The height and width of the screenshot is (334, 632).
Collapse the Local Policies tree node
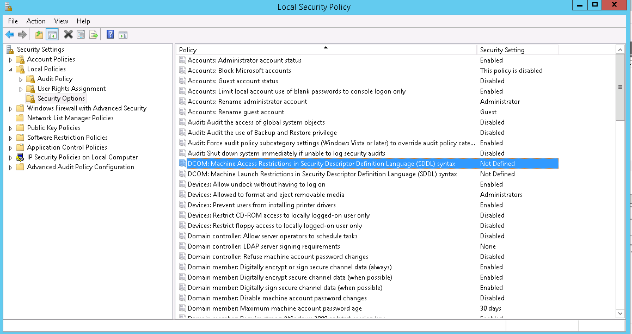(10, 70)
